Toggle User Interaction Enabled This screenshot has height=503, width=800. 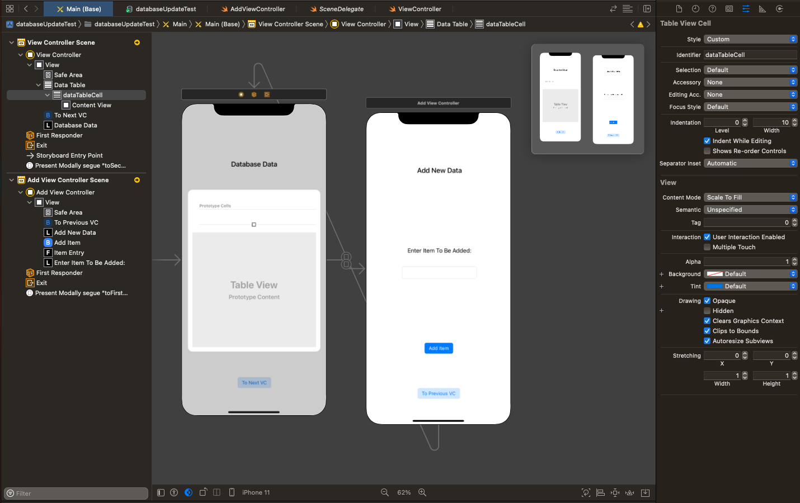point(707,237)
